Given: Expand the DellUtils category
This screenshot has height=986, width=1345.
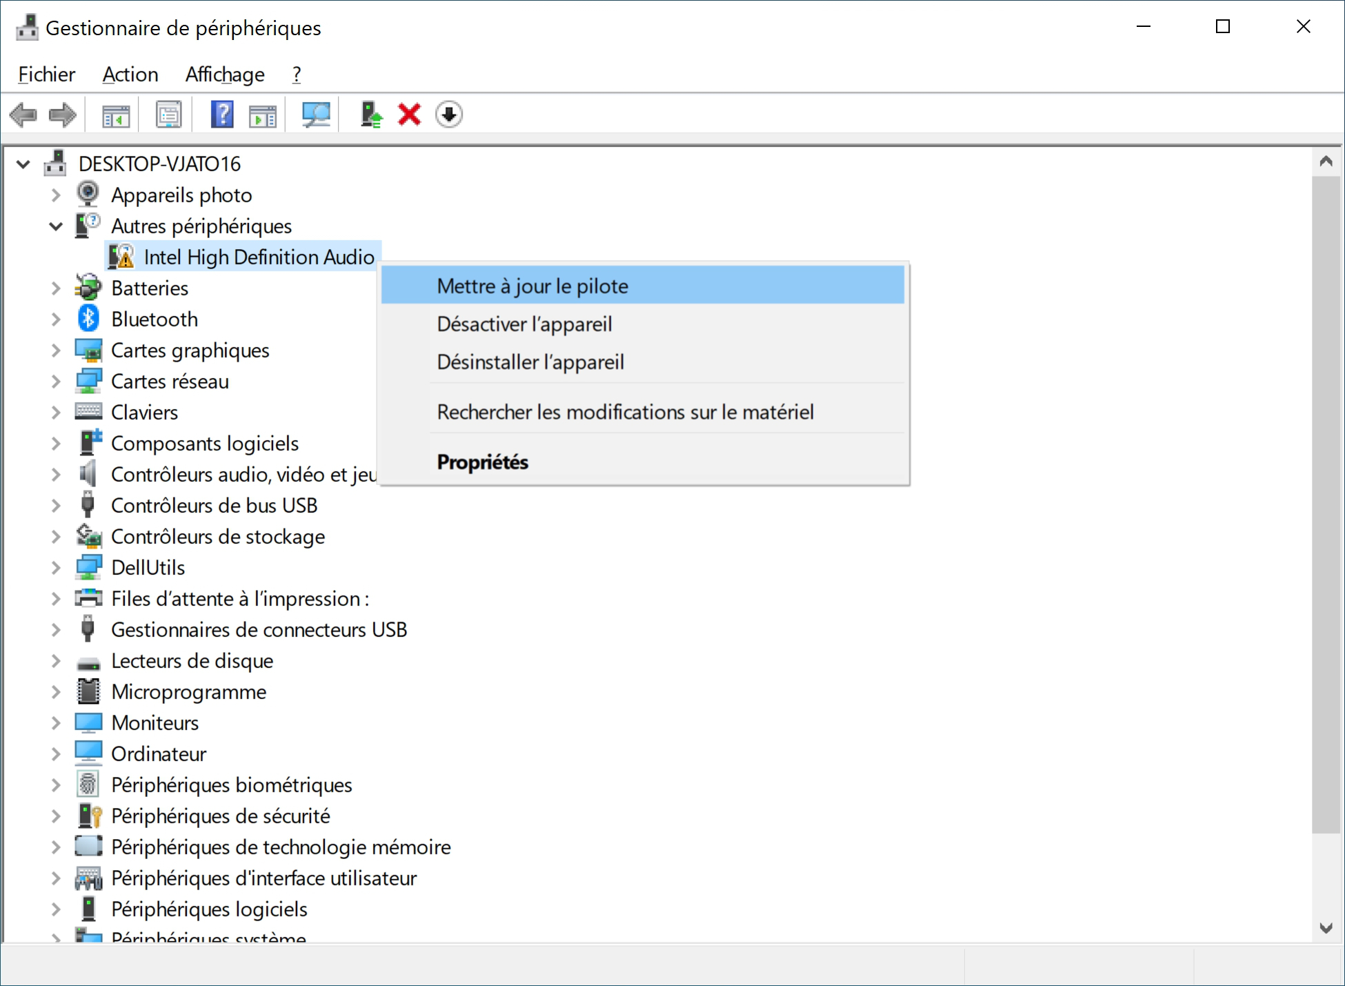Looking at the screenshot, I should coord(56,567).
